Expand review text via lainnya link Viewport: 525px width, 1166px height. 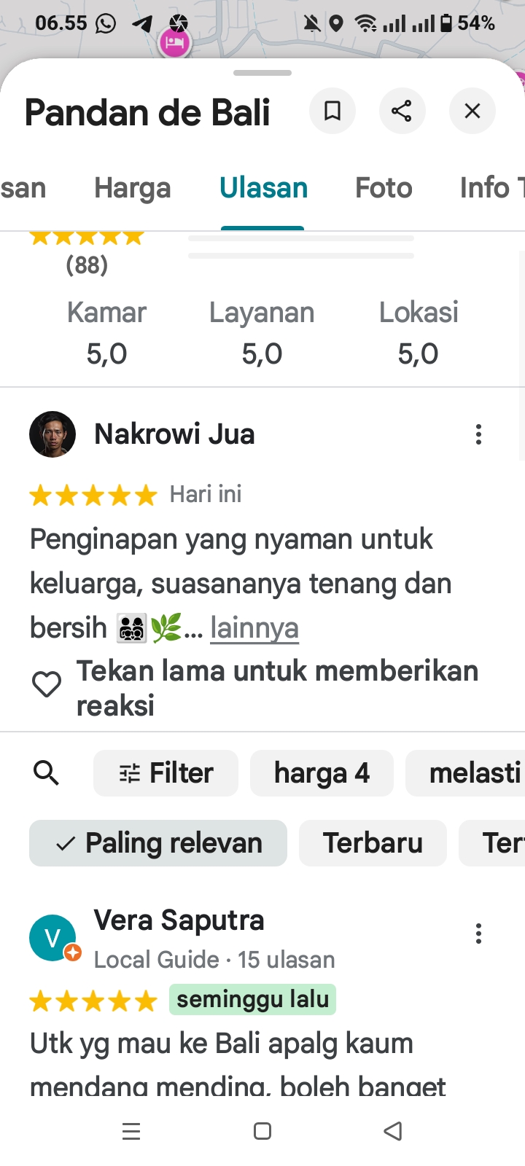pos(254,627)
